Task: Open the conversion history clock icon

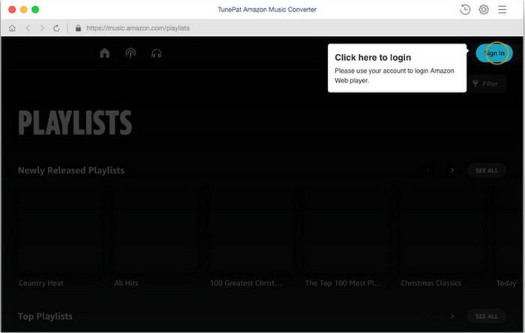Action: pos(465,10)
